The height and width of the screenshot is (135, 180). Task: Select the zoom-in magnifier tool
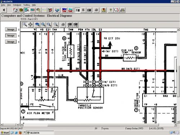click(x=25, y=24)
